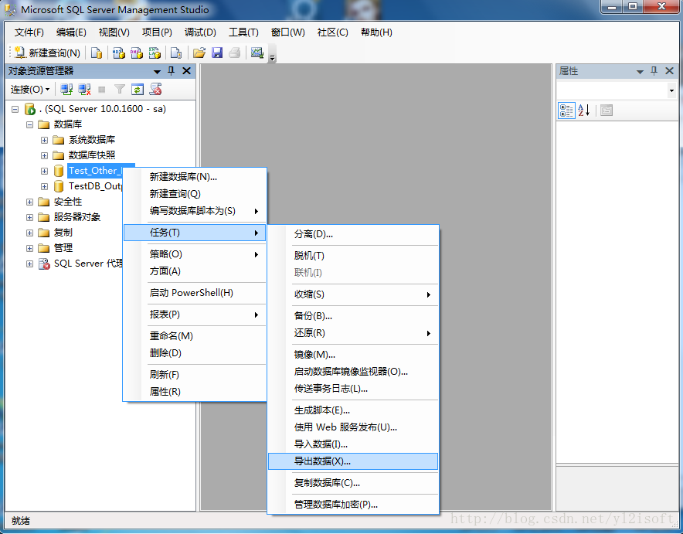Switch properties to categorized view
The height and width of the screenshot is (534, 683).
[566, 111]
